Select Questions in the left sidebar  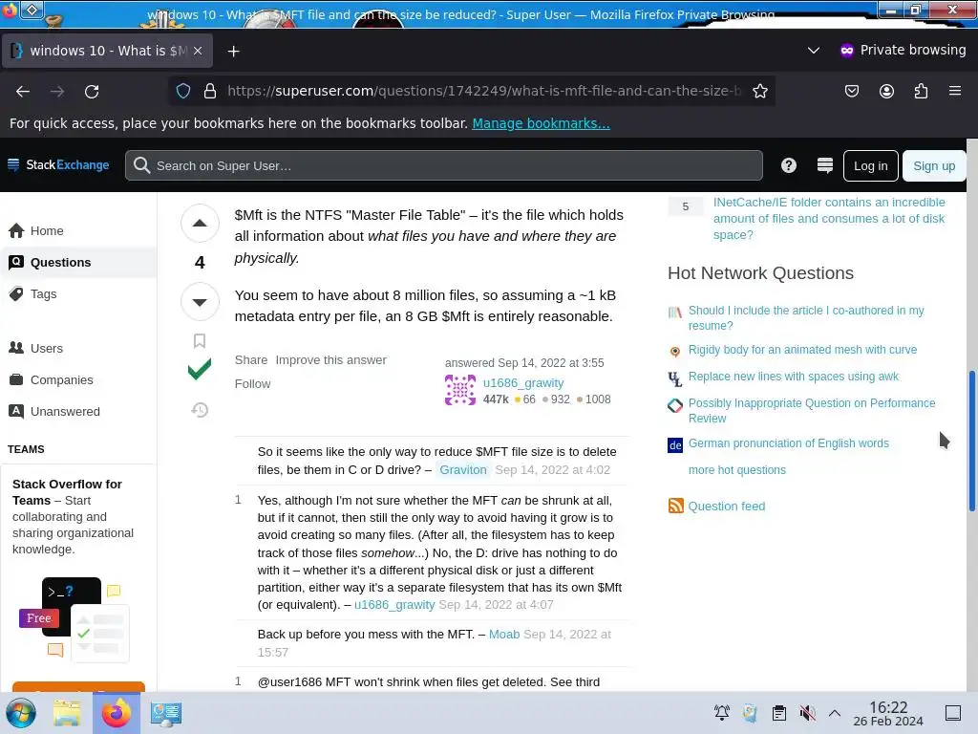pos(78,262)
